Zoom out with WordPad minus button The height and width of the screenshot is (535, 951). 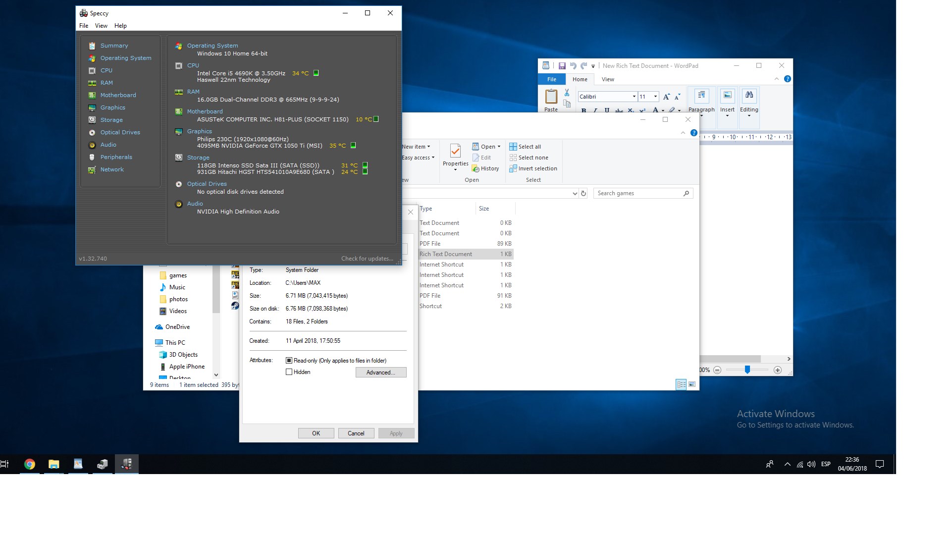[x=717, y=370]
